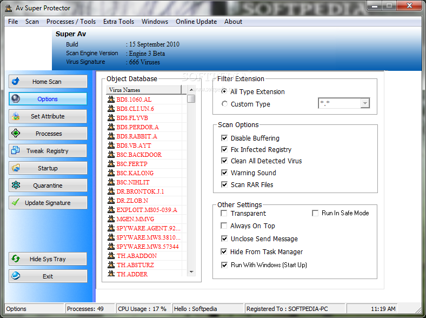Toggle Run With Windows (Start Up) checkbox
The image size is (426, 318).
pyautogui.click(x=224, y=264)
